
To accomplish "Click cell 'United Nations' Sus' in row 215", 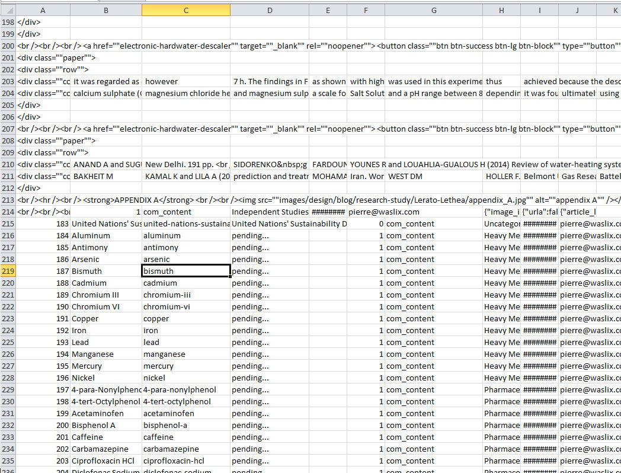I will (106, 224).
